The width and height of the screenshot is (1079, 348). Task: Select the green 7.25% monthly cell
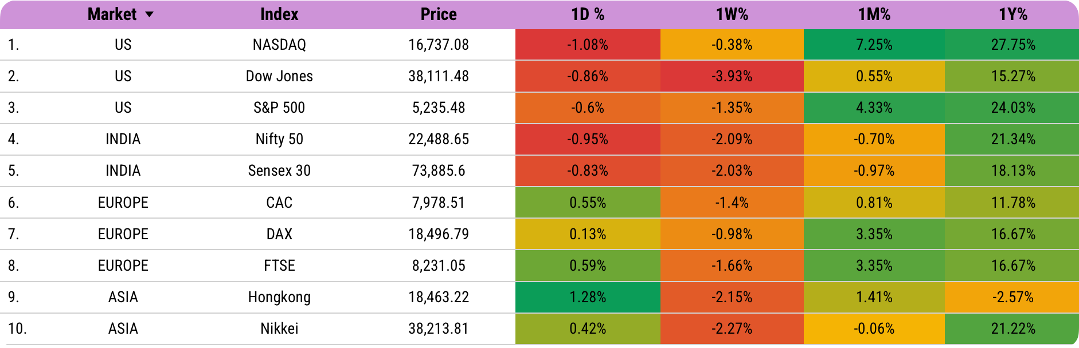click(x=874, y=45)
